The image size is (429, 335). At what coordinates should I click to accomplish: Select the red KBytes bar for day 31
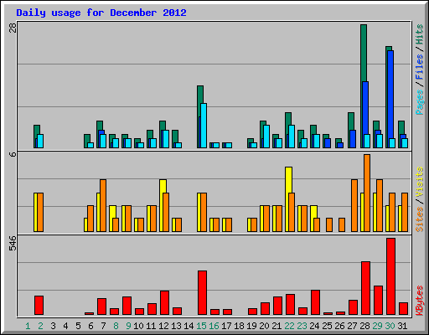tap(403, 308)
